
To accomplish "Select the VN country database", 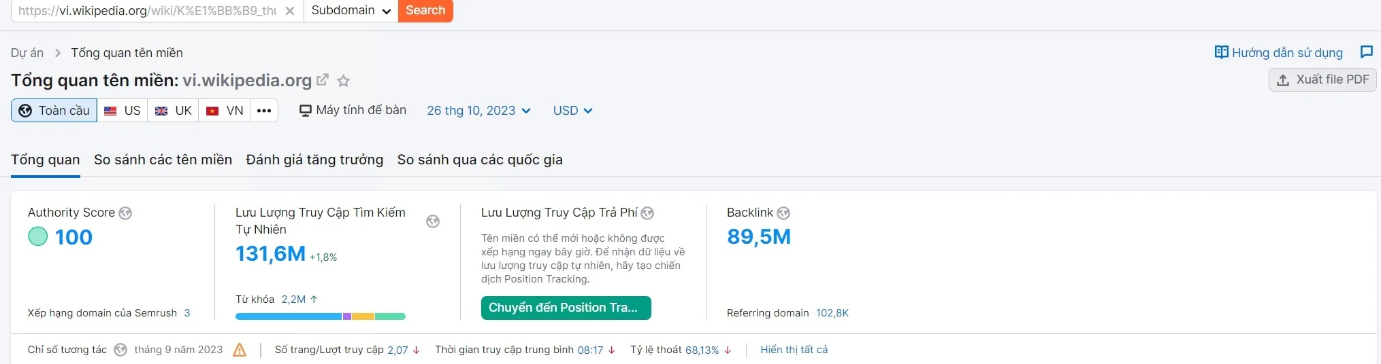I will (225, 111).
